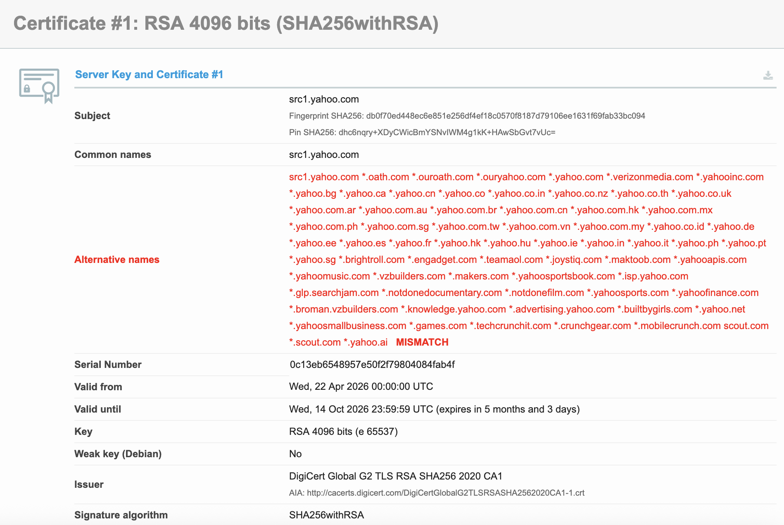Click the Pin SHA256 value
The height and width of the screenshot is (525, 784).
[x=447, y=132]
